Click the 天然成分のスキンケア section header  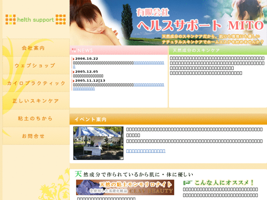tap(218, 50)
